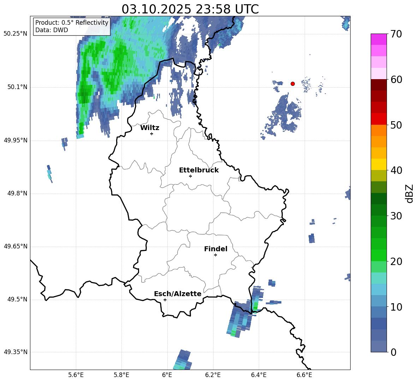Click the 6.6°E longitude label
The image size is (418, 382).
click(x=304, y=375)
